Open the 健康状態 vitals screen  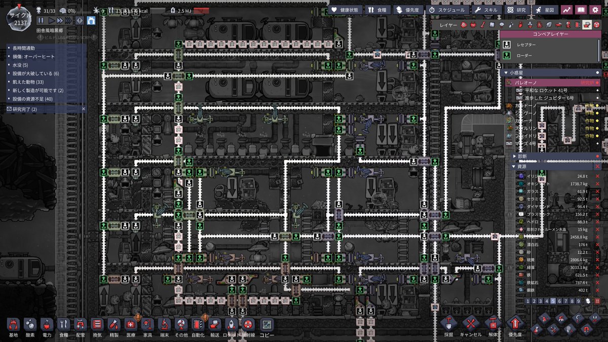pos(345,10)
